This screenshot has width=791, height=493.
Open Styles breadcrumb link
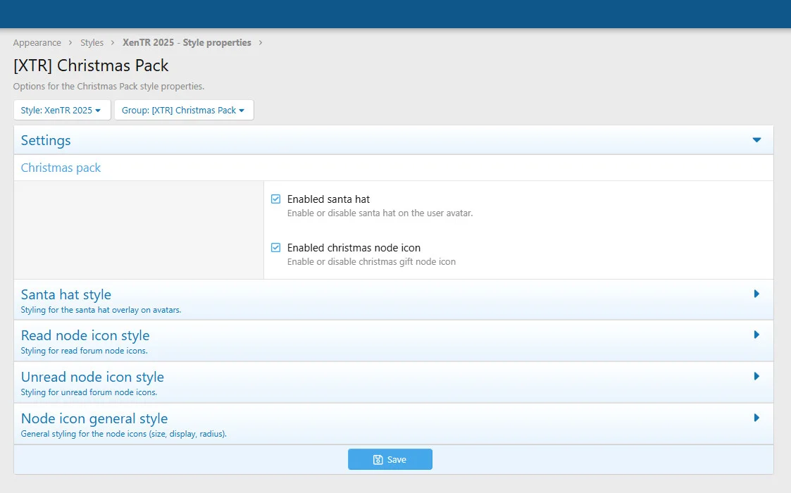pyautogui.click(x=92, y=43)
